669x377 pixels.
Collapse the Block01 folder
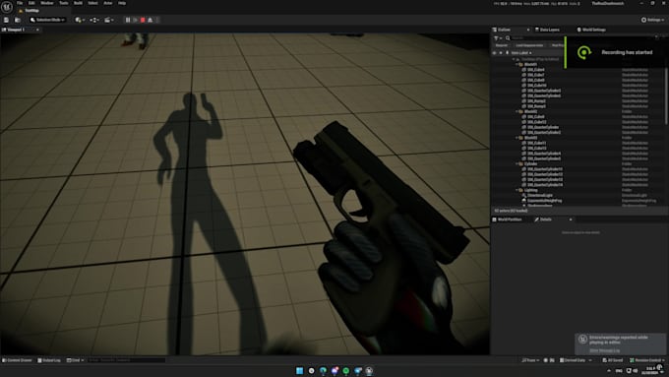tap(517, 64)
